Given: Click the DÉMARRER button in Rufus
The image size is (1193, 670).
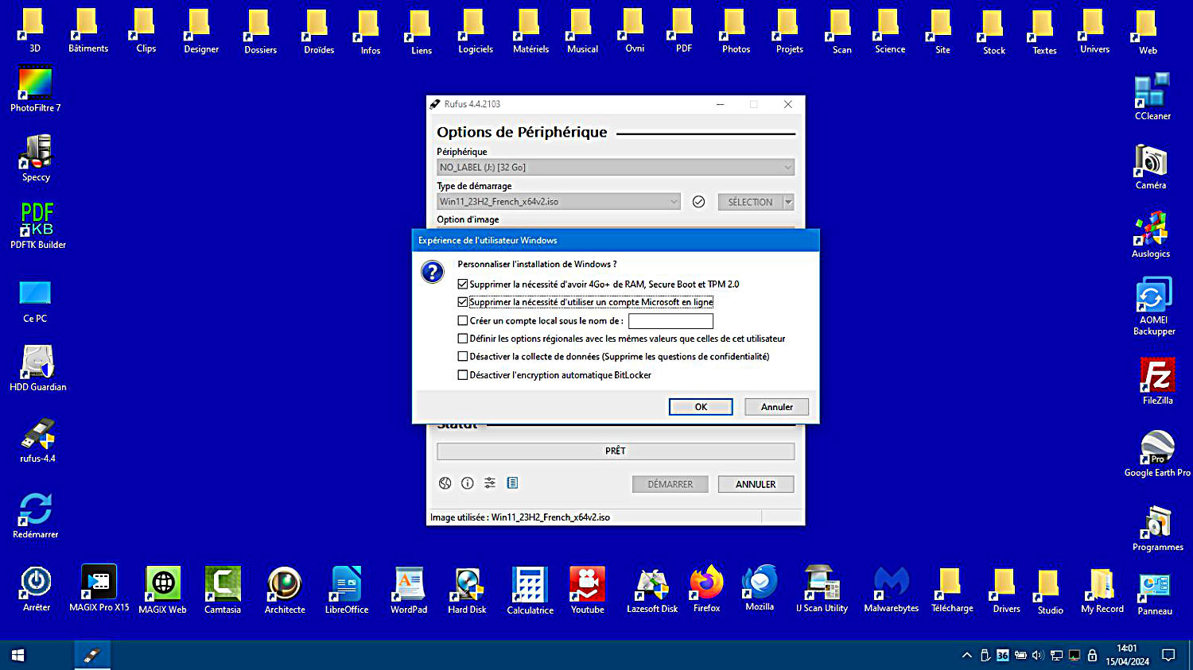Looking at the screenshot, I should coord(670,484).
